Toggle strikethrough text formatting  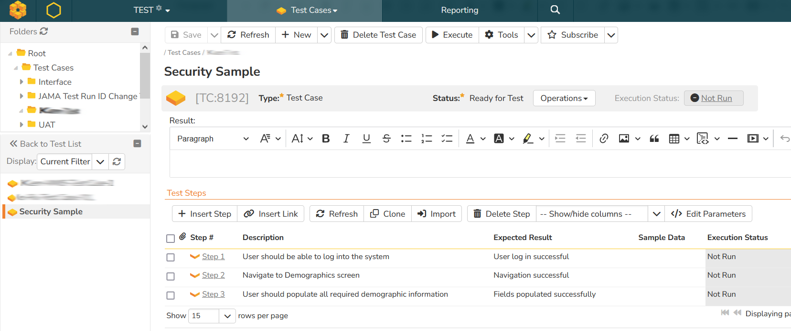[386, 139]
